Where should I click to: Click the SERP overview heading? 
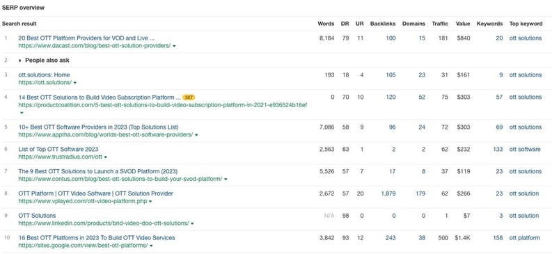[x=23, y=8]
